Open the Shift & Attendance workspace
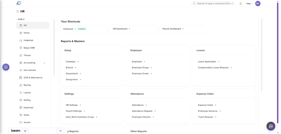281x134 pixels. 33,78
